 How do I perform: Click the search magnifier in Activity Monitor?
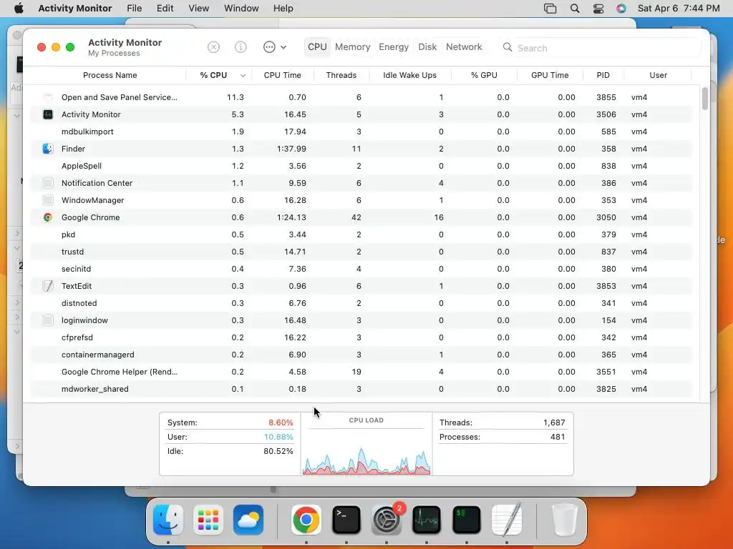pyautogui.click(x=508, y=47)
